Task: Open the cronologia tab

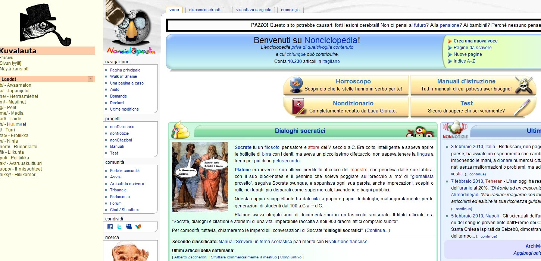Action: point(290,10)
